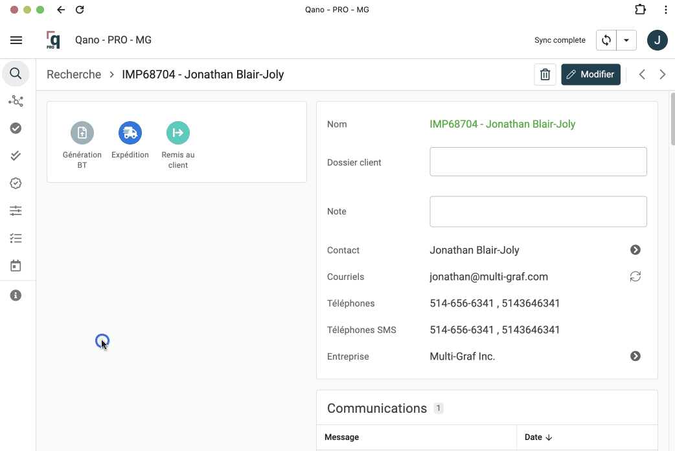The image size is (675, 451).
Task: Refresh emails with the Courriels sync icon
Action: coord(635,277)
